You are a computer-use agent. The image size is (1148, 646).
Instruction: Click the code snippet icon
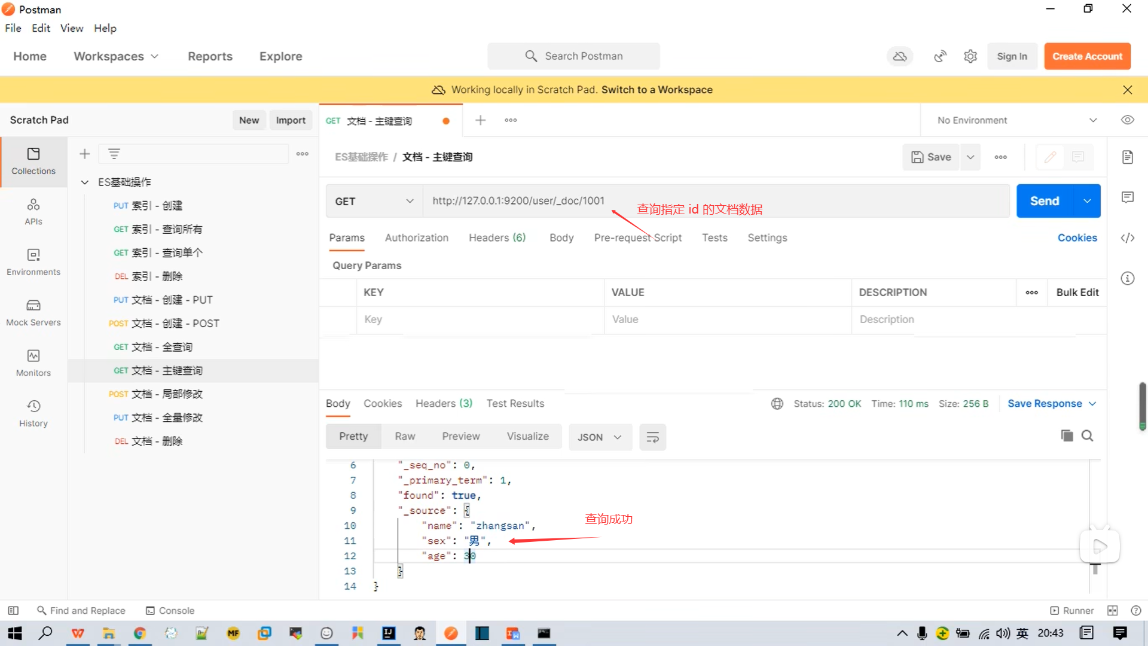point(1127,238)
